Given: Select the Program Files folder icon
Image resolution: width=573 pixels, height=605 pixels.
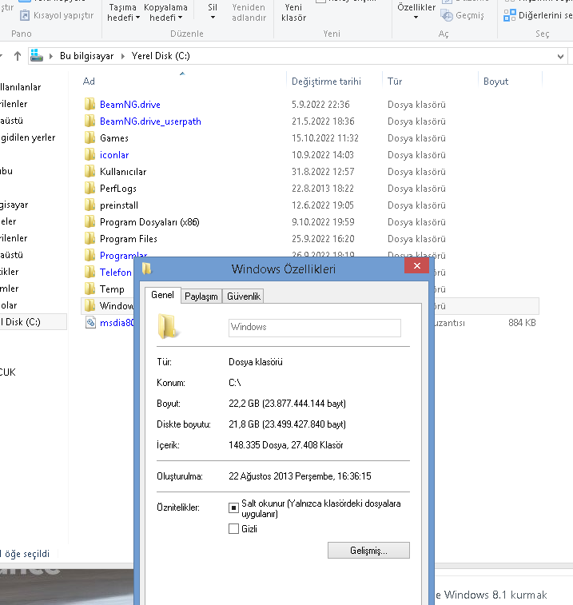Looking at the screenshot, I should pos(90,238).
